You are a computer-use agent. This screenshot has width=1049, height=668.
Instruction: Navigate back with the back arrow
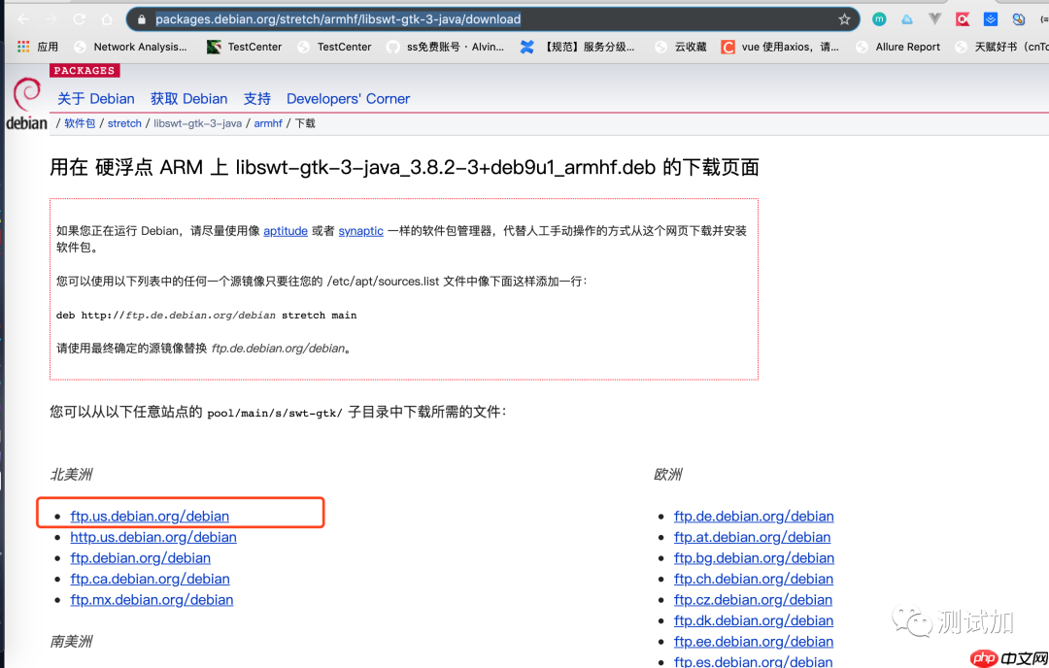coord(21,18)
